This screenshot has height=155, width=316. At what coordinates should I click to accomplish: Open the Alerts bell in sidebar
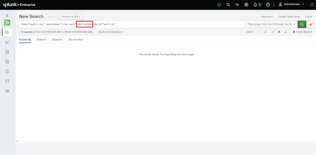[x=7, y=71]
